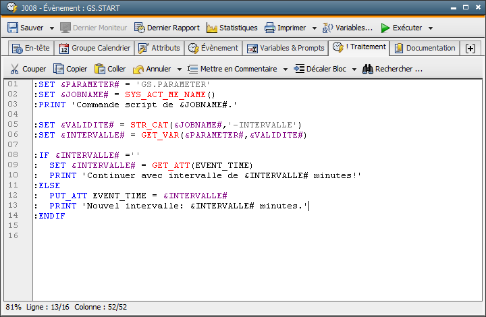Switch to the Attributs tab
486x317 pixels.
[x=159, y=48]
